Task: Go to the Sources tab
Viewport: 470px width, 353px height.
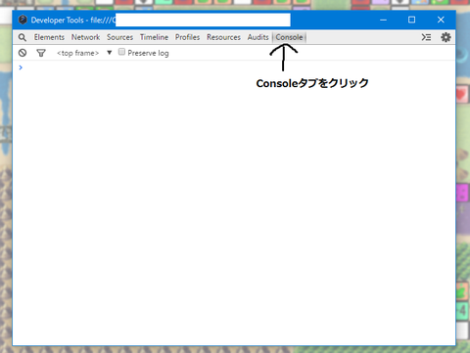Action: (119, 37)
